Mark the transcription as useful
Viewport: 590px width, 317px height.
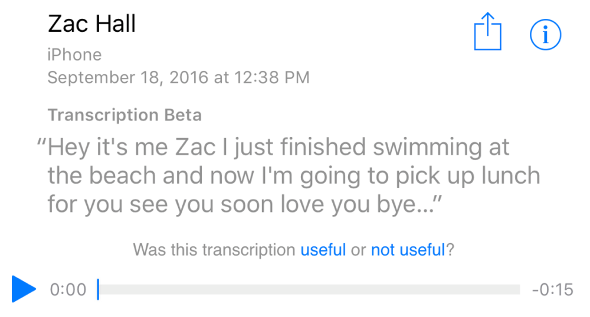(323, 250)
